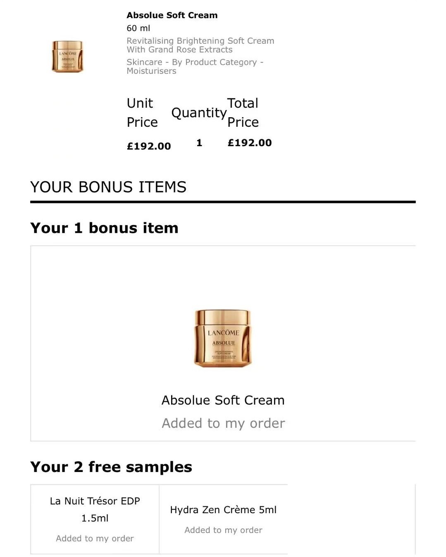Click the Unit Price column header
446x557 pixels.
(x=142, y=112)
